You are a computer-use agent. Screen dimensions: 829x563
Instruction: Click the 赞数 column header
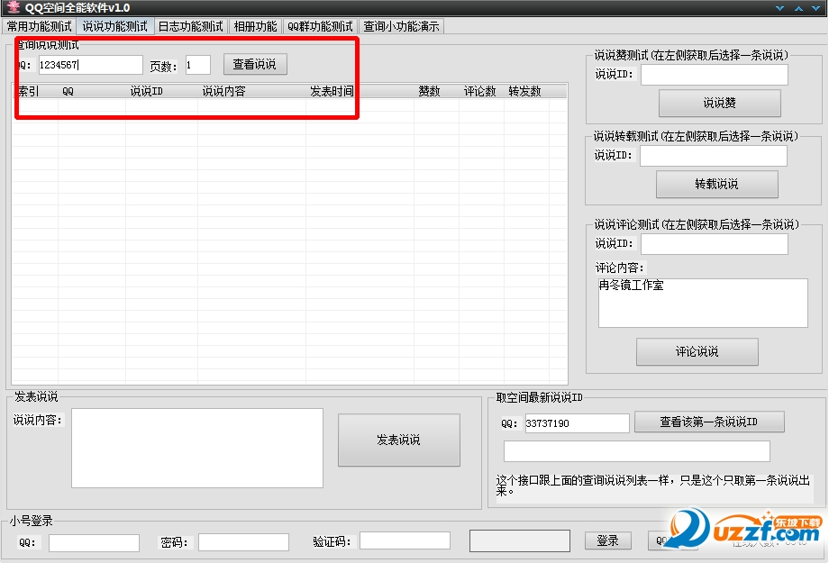(437, 91)
